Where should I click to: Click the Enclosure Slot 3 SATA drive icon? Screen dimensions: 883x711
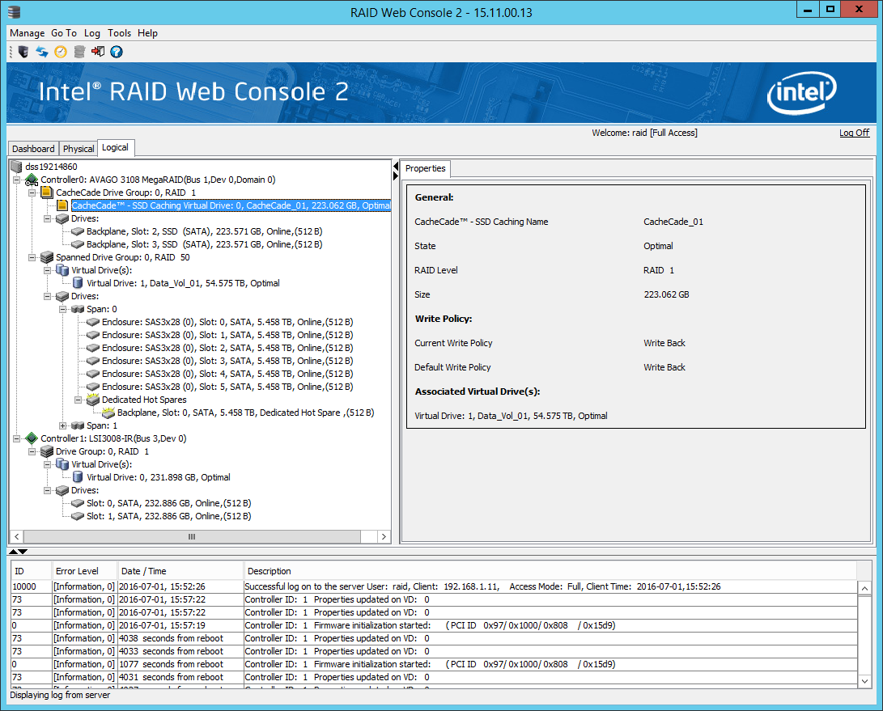click(93, 361)
